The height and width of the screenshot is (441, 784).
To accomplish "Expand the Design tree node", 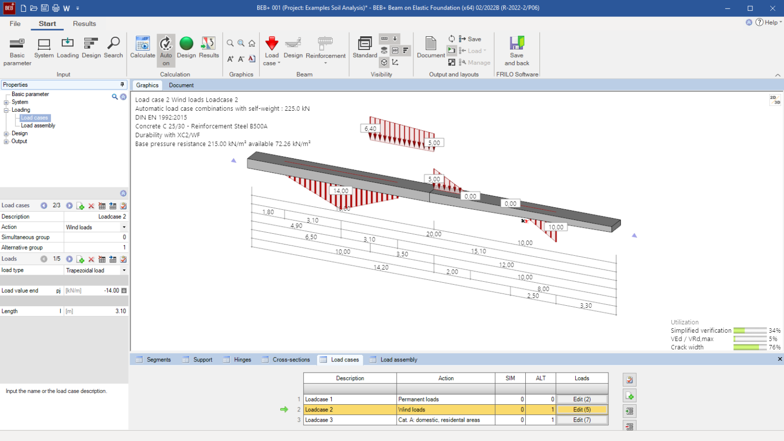I will 6,134.
